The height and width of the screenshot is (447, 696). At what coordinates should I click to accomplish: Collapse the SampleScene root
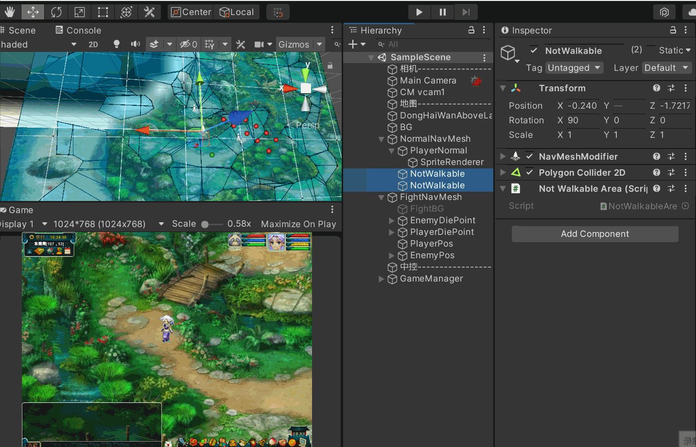click(371, 57)
